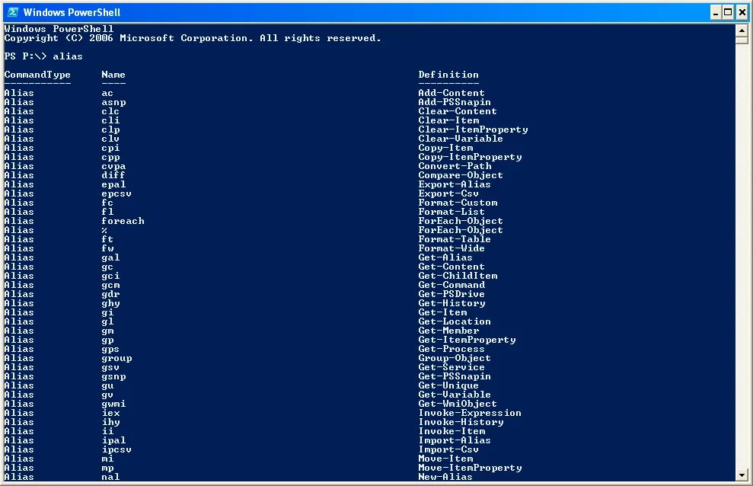Click the PowerShell icon in title bar
The height and width of the screenshot is (486, 753).
(13, 12)
